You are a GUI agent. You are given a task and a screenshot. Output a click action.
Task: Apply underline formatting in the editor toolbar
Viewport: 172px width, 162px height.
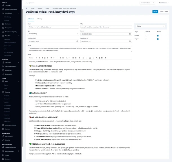tap(45, 58)
